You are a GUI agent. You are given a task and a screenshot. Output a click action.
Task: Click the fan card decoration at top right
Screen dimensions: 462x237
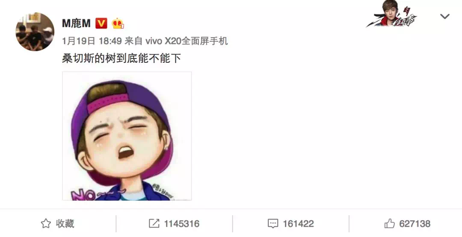click(x=392, y=14)
